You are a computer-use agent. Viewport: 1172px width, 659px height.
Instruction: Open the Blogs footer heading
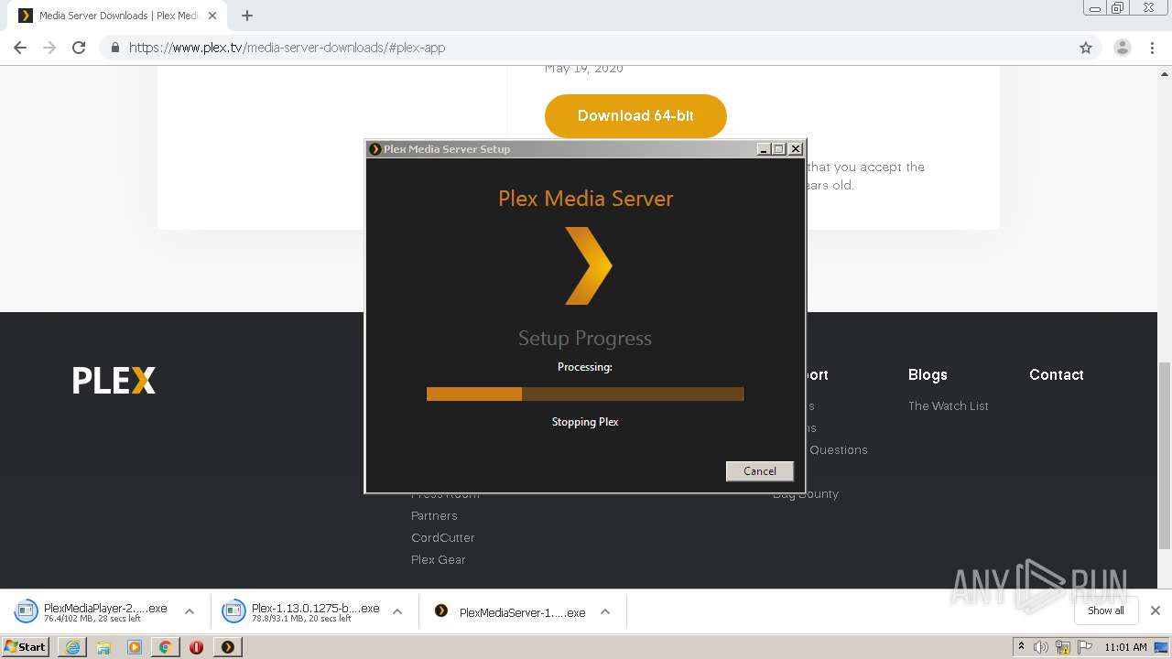point(928,374)
